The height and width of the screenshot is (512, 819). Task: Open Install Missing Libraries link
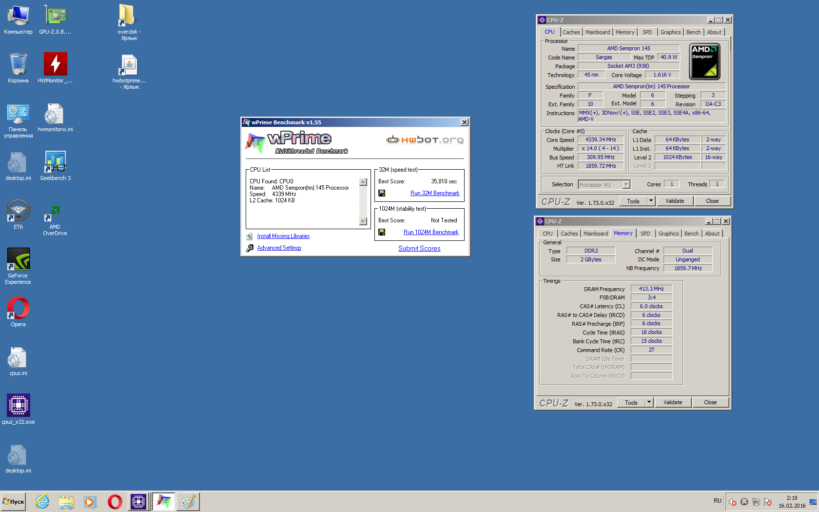[283, 236]
